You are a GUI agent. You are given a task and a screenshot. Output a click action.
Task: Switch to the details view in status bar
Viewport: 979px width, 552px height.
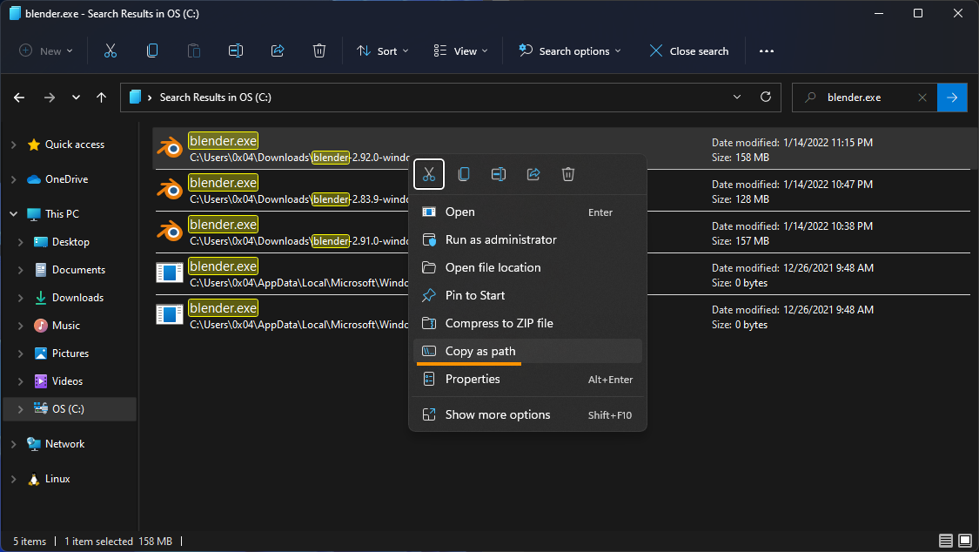946,541
